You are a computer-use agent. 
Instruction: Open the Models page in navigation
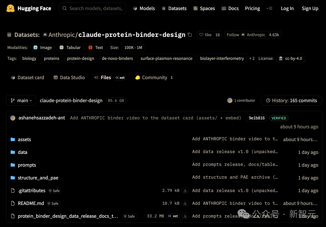[x=144, y=8]
